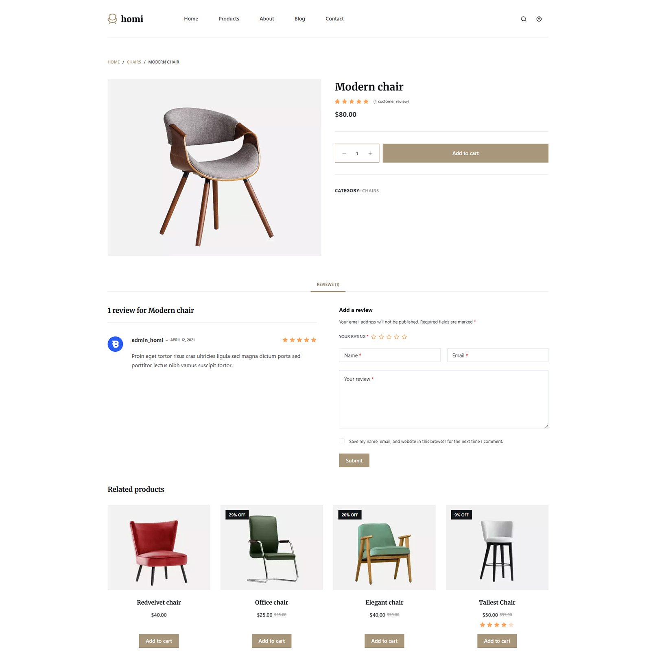Check the save my name checkbox

click(342, 441)
